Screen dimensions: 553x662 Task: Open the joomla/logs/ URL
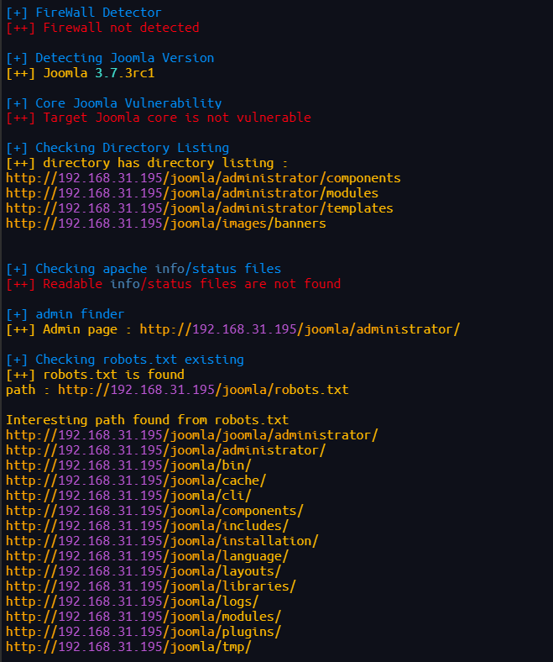point(133,602)
